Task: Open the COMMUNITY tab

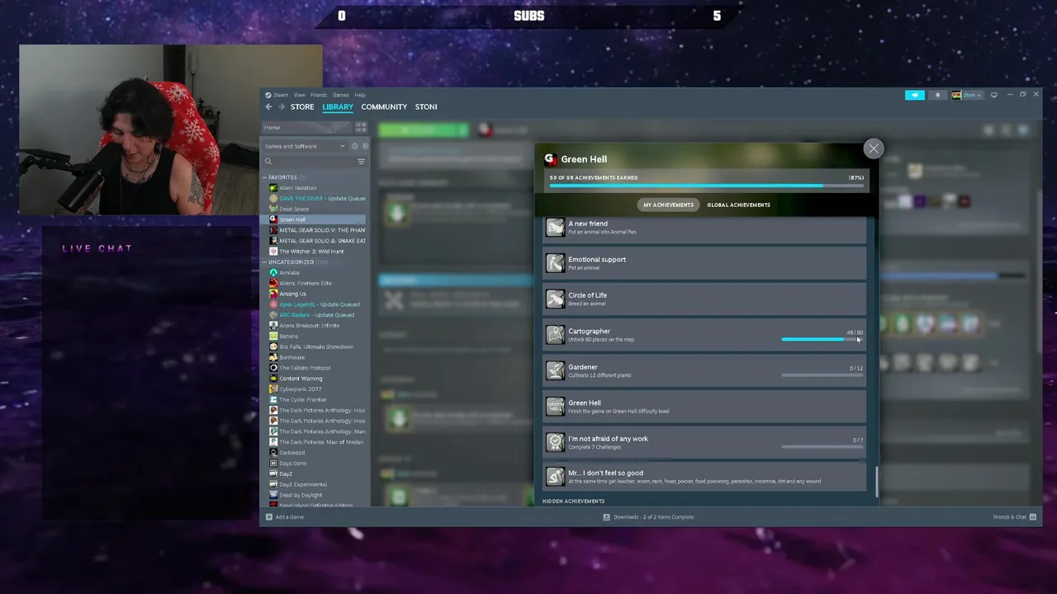Action: (384, 106)
